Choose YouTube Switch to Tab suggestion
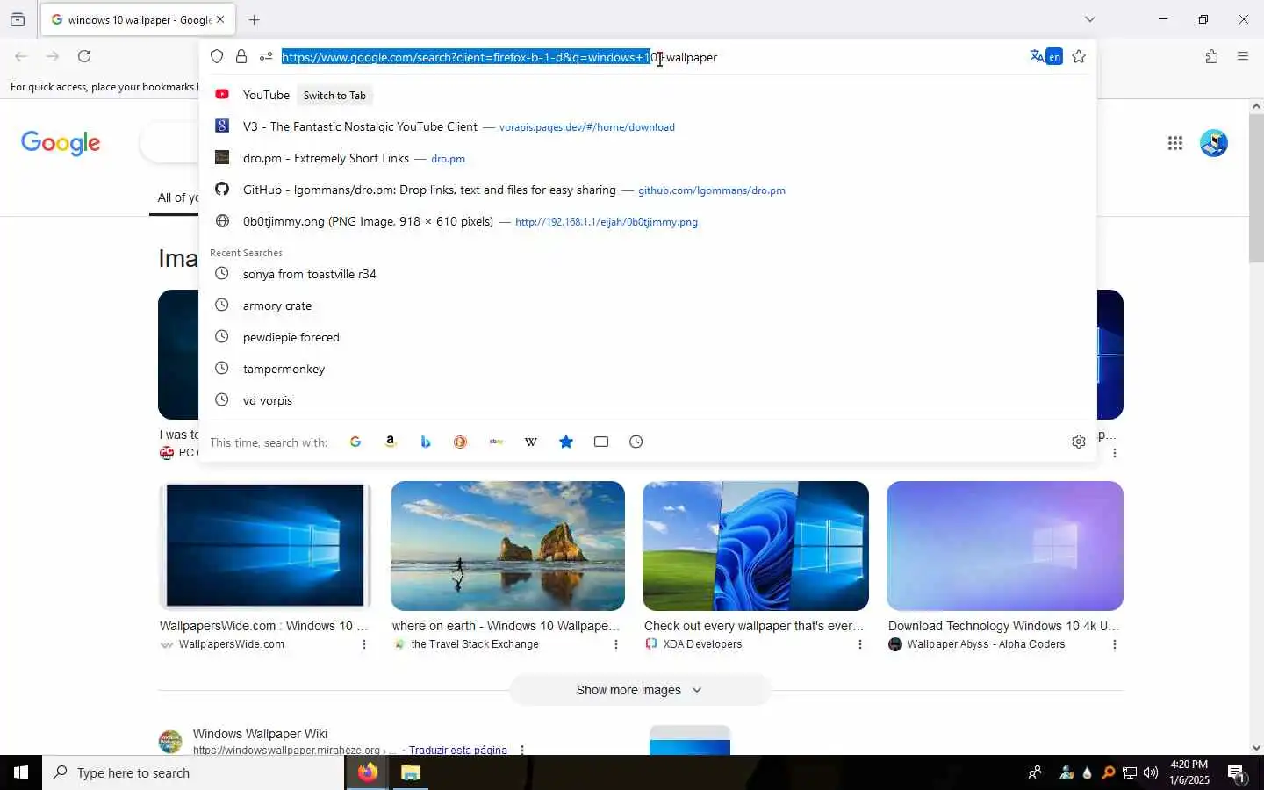 (648, 95)
